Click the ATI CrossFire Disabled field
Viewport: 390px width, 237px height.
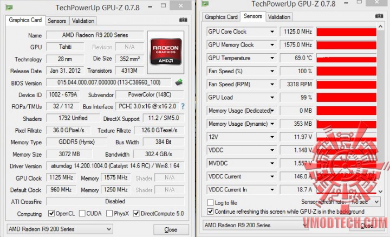[115, 201]
